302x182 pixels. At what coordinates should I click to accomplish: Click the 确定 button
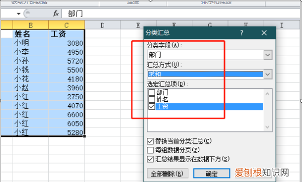[211, 174]
